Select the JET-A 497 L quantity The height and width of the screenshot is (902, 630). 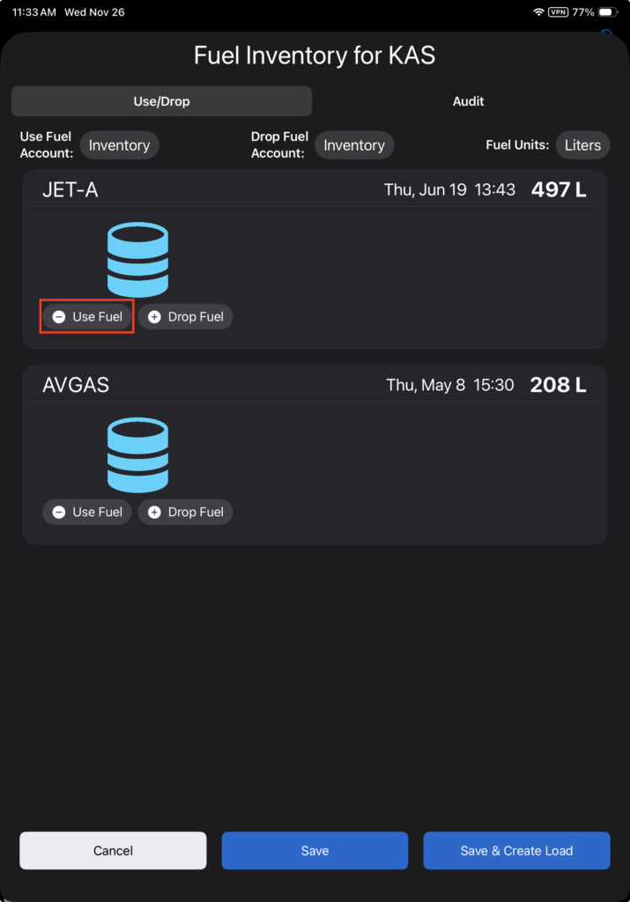(559, 189)
